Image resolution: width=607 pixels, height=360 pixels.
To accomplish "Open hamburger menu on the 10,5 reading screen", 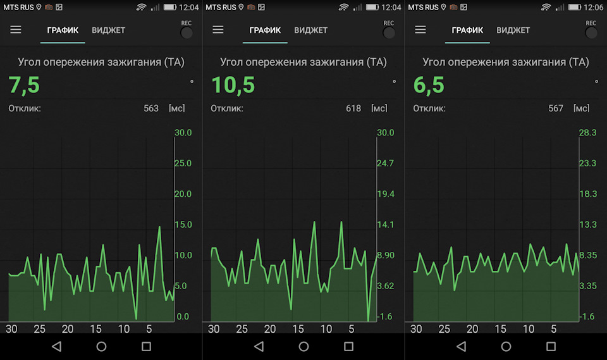I will (x=218, y=30).
